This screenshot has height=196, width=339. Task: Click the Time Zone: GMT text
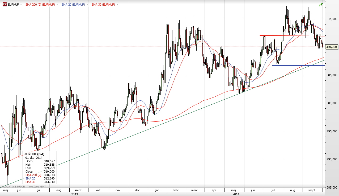pos(36,187)
